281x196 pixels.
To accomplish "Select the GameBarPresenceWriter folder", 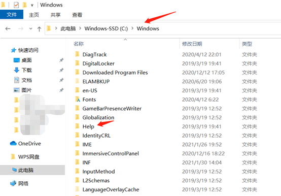I will [112, 109].
